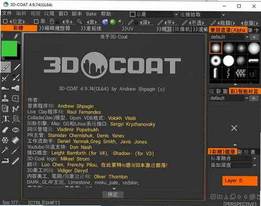Select the copy-paste pages tool
This screenshot has width=261, height=206.
point(5,108)
